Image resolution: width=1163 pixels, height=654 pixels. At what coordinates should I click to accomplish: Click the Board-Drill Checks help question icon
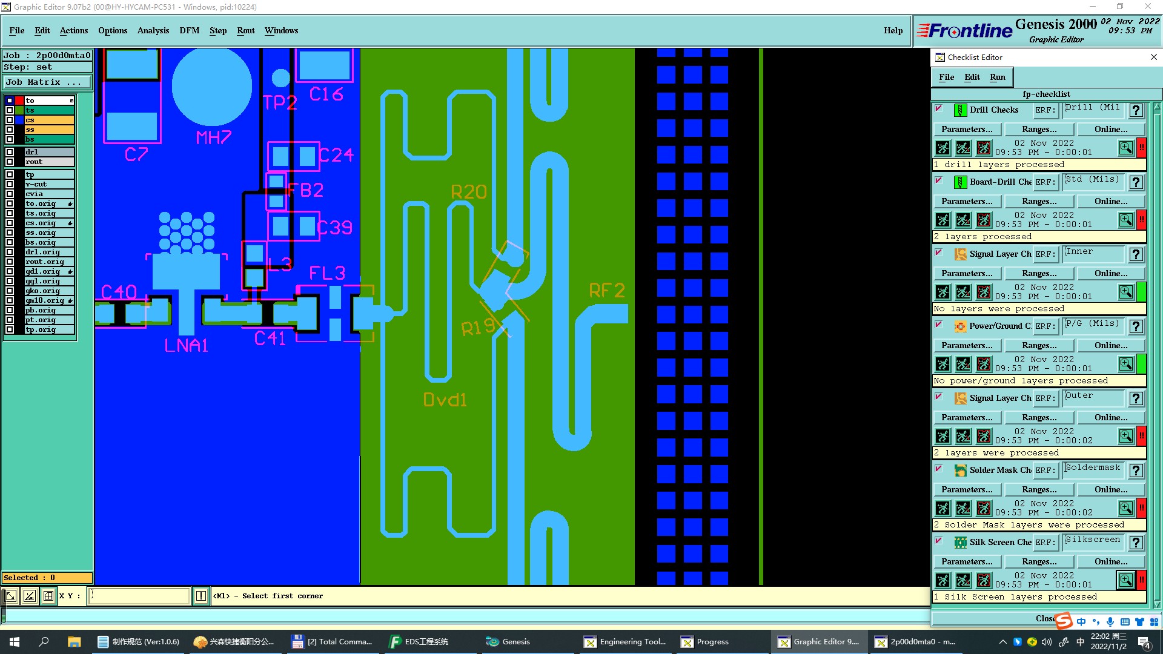(x=1136, y=182)
